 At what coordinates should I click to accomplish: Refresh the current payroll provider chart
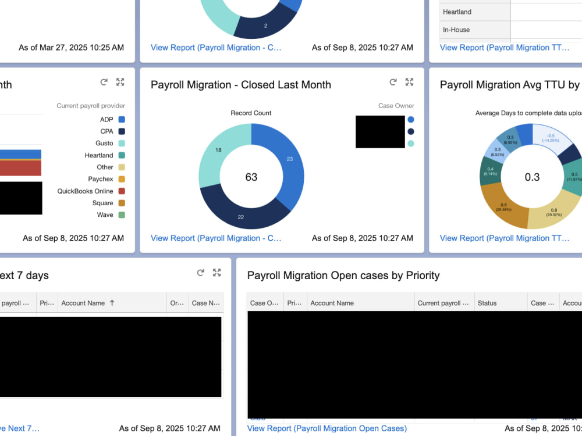click(104, 82)
